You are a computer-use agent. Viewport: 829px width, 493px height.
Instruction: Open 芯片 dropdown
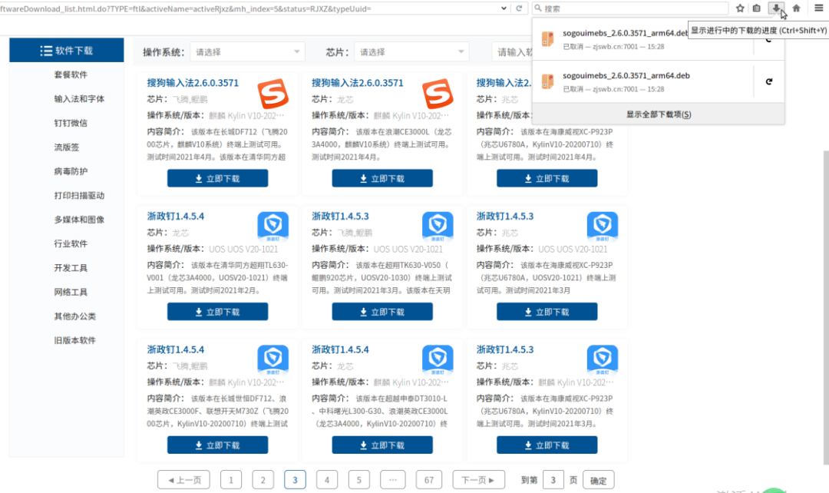pos(412,52)
